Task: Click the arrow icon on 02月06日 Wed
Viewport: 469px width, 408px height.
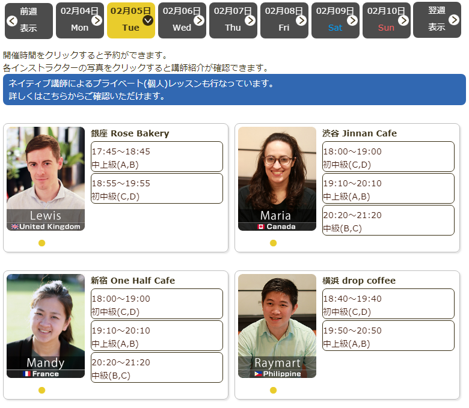Action: [199, 21]
